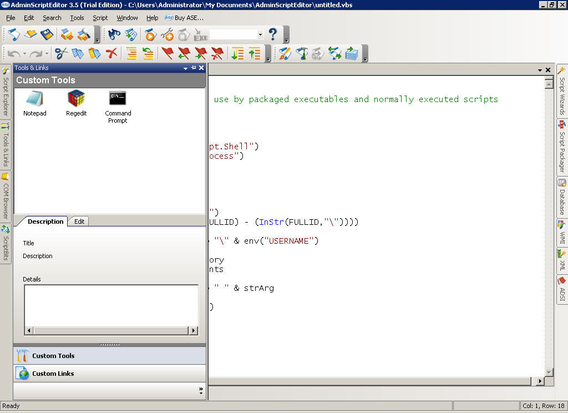Open the Script Explorer side tab

tap(6, 92)
